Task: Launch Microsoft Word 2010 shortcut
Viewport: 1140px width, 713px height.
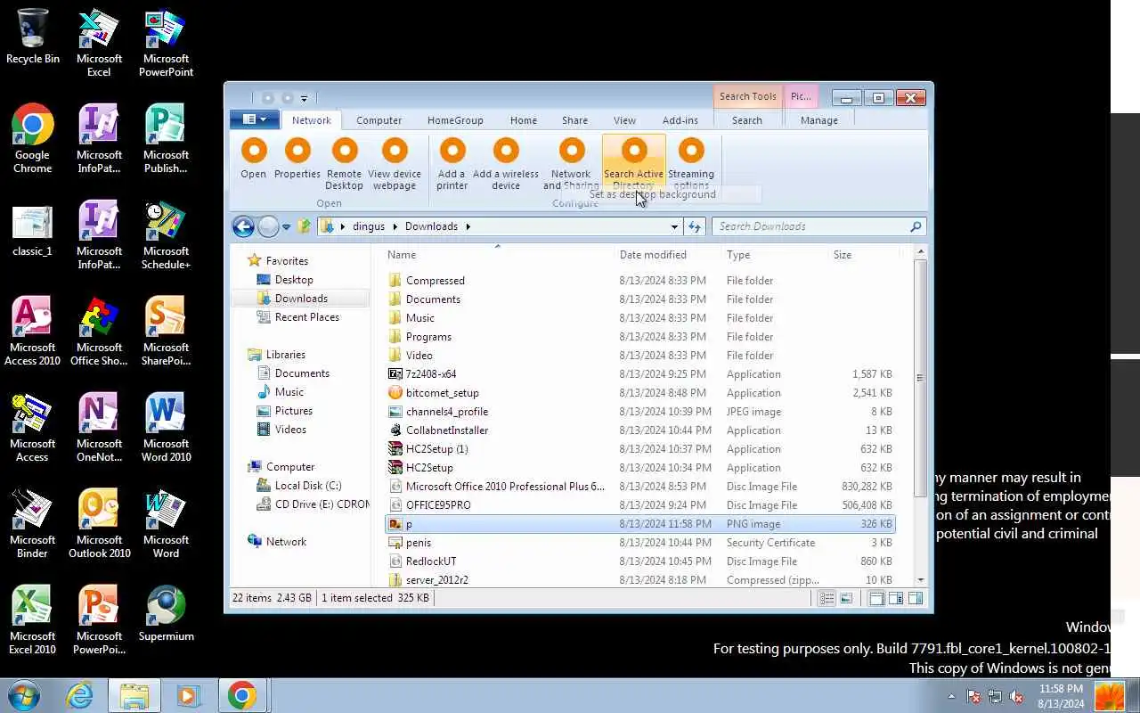Action: coord(166,428)
